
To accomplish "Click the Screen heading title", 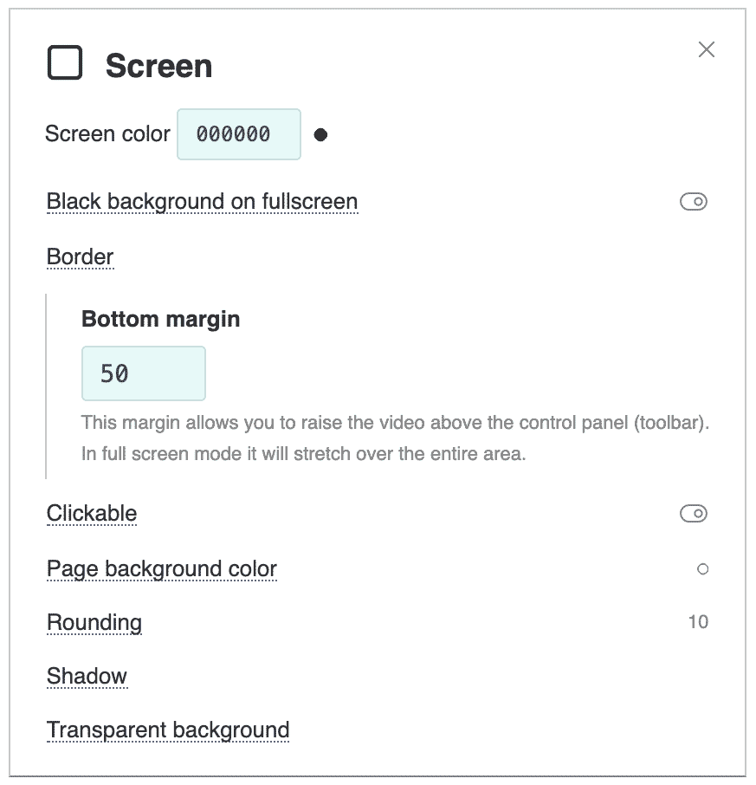I will pos(158,66).
